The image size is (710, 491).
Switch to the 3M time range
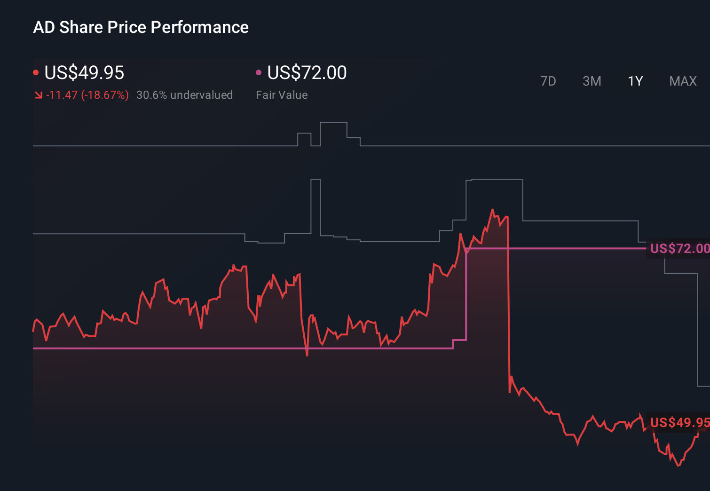592,81
